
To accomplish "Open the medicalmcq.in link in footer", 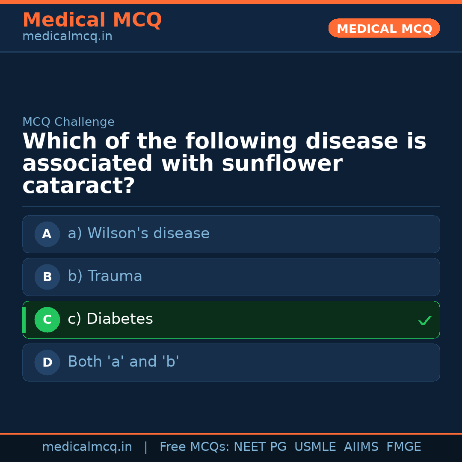I will point(87,447).
